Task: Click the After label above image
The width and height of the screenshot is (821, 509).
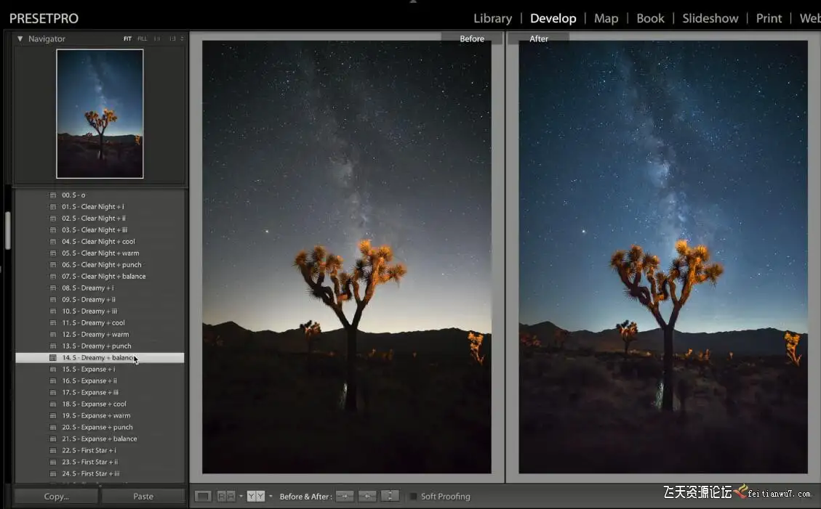Action: tap(539, 38)
